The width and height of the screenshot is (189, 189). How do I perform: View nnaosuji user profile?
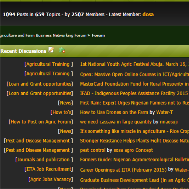(x=169, y=122)
